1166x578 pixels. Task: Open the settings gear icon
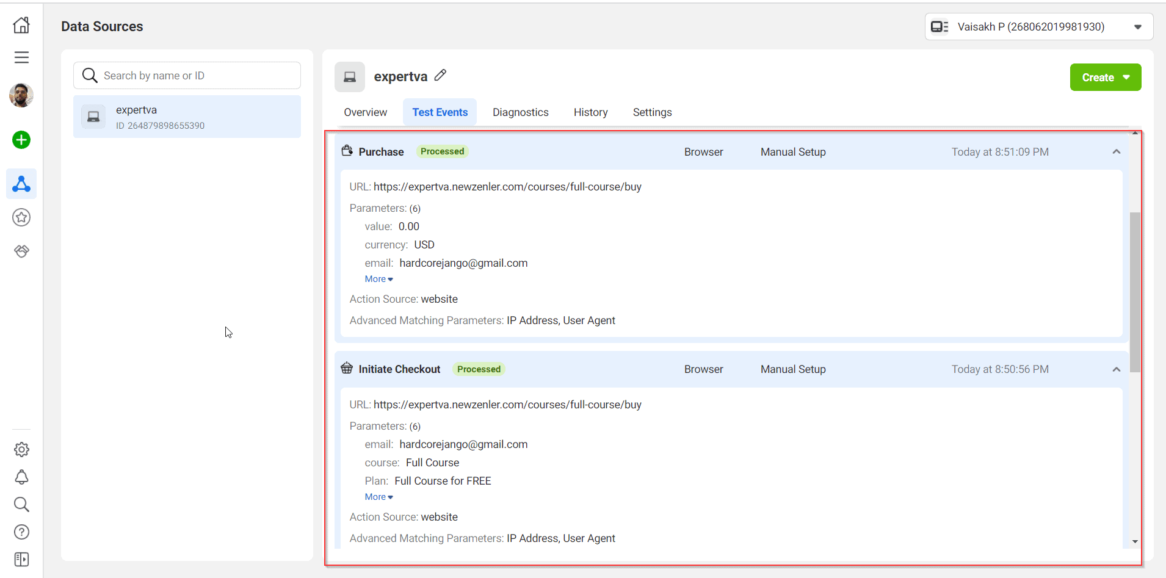(x=21, y=450)
